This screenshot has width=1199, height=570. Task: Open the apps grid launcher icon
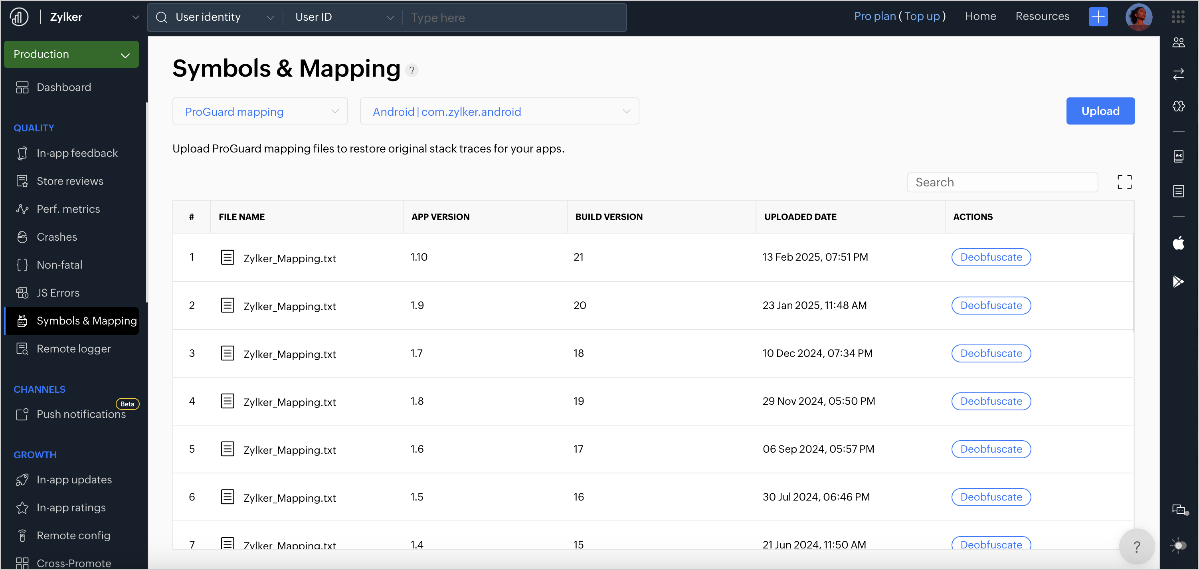(1177, 17)
